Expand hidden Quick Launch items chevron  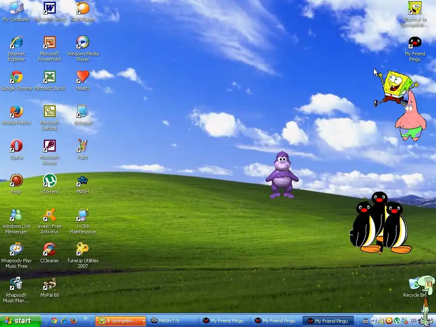[x=85, y=318]
